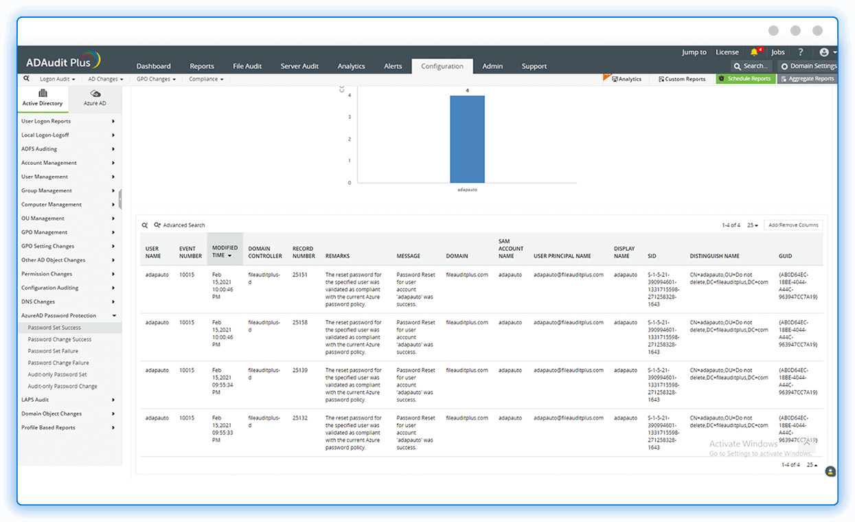
Task: Collapse the sidebar using the handle
Action: click(120, 200)
